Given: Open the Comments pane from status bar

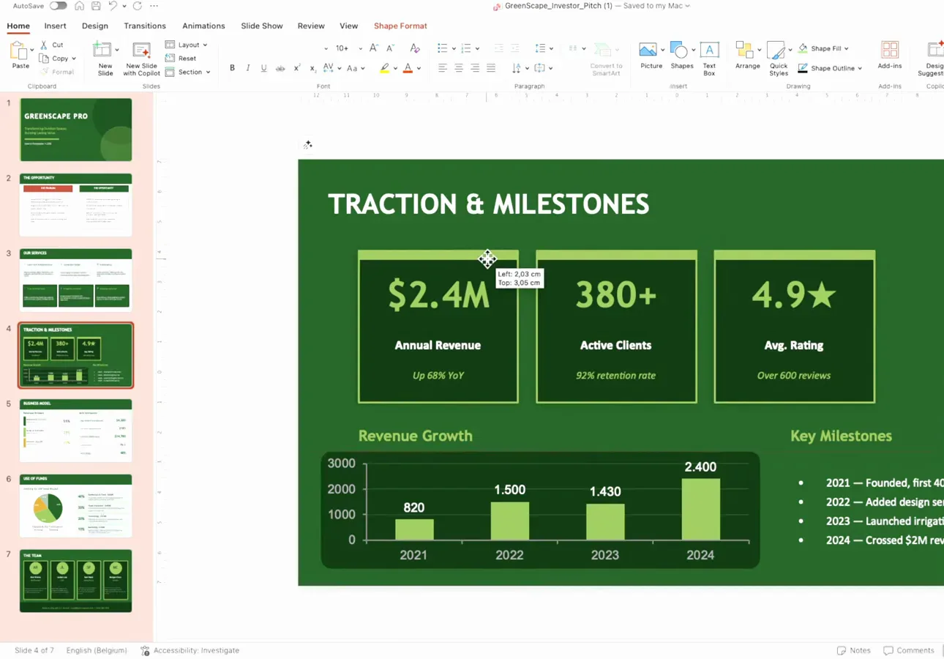Looking at the screenshot, I should 909,650.
